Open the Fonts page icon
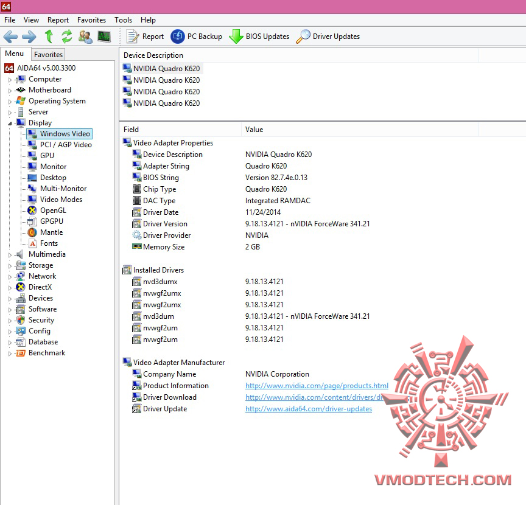526x505 pixels. (x=32, y=243)
